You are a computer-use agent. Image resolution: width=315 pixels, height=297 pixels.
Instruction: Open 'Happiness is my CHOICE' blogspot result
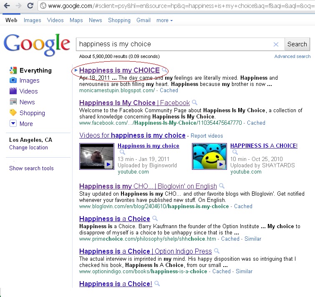pyautogui.click(x=119, y=70)
